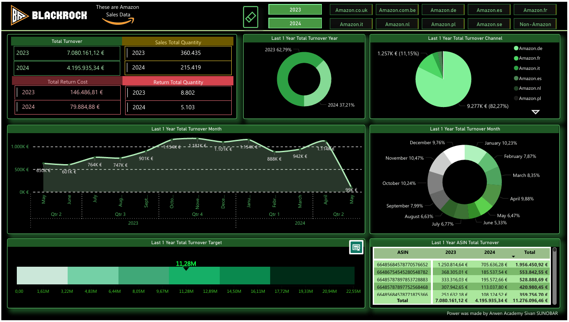
Task: Select ASIN row 66486754545280548782
Action: point(462,272)
